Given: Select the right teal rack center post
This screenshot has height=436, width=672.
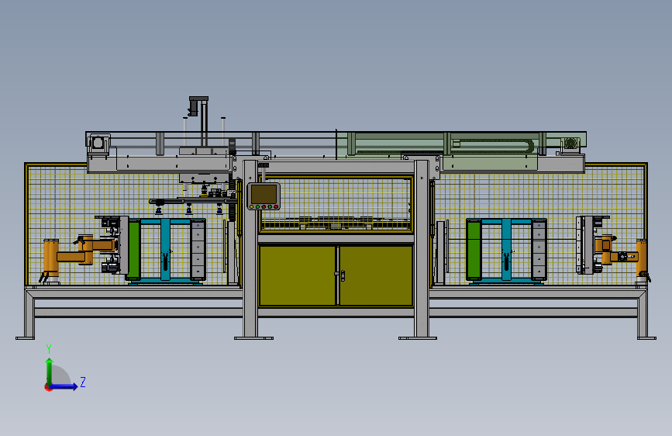Looking at the screenshot, I should click(x=506, y=250).
